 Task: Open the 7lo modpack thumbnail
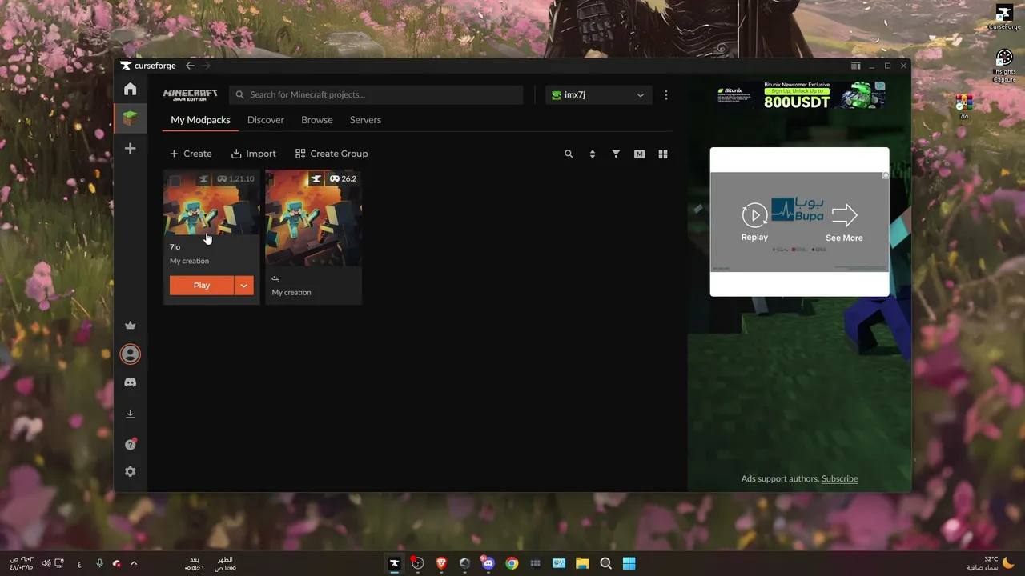(x=211, y=202)
